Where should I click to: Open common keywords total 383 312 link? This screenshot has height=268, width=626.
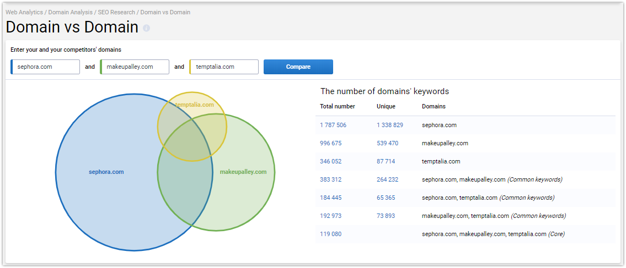click(x=330, y=179)
